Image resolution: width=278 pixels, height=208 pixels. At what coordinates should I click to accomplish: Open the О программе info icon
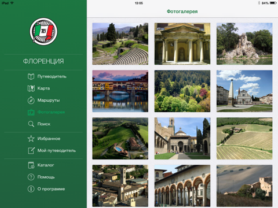tap(31, 189)
